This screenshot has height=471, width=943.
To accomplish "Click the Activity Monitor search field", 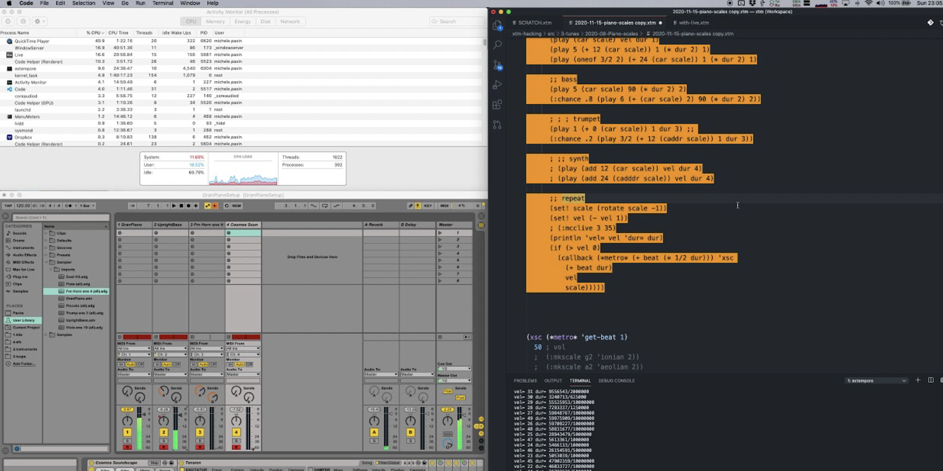I will point(456,21).
